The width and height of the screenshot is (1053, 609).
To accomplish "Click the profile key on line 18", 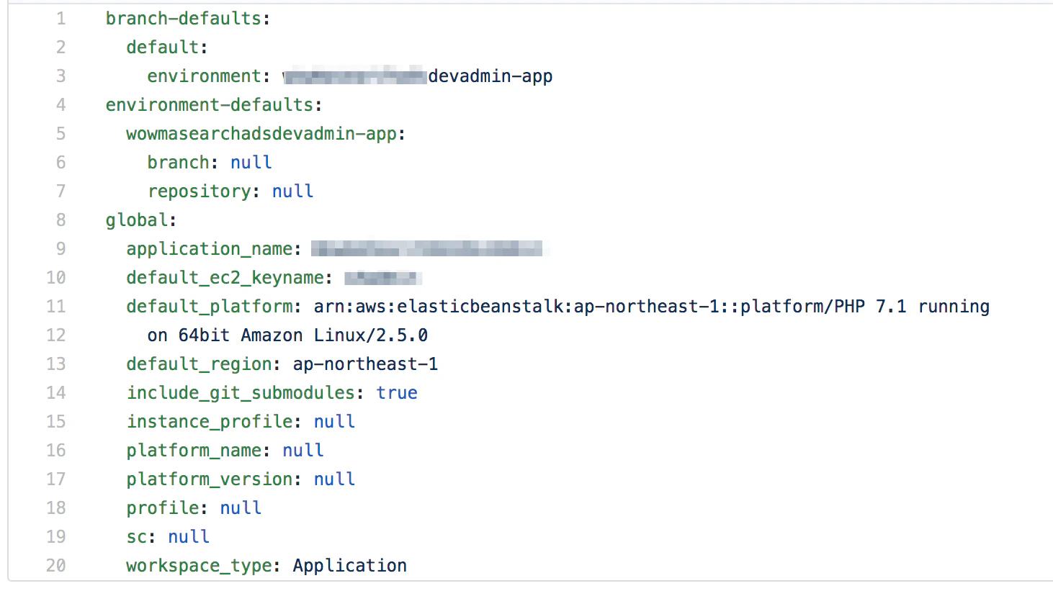I will point(163,508).
